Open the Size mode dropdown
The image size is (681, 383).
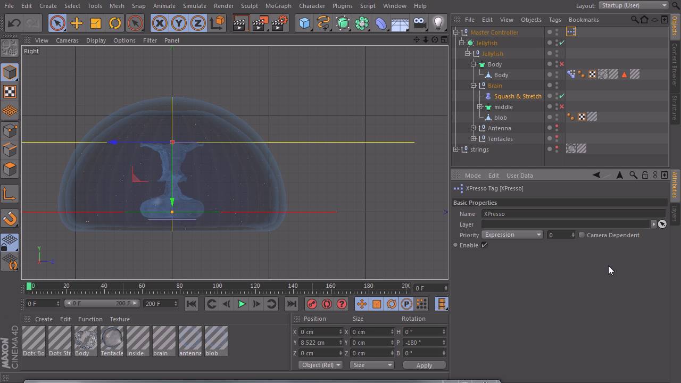372,365
